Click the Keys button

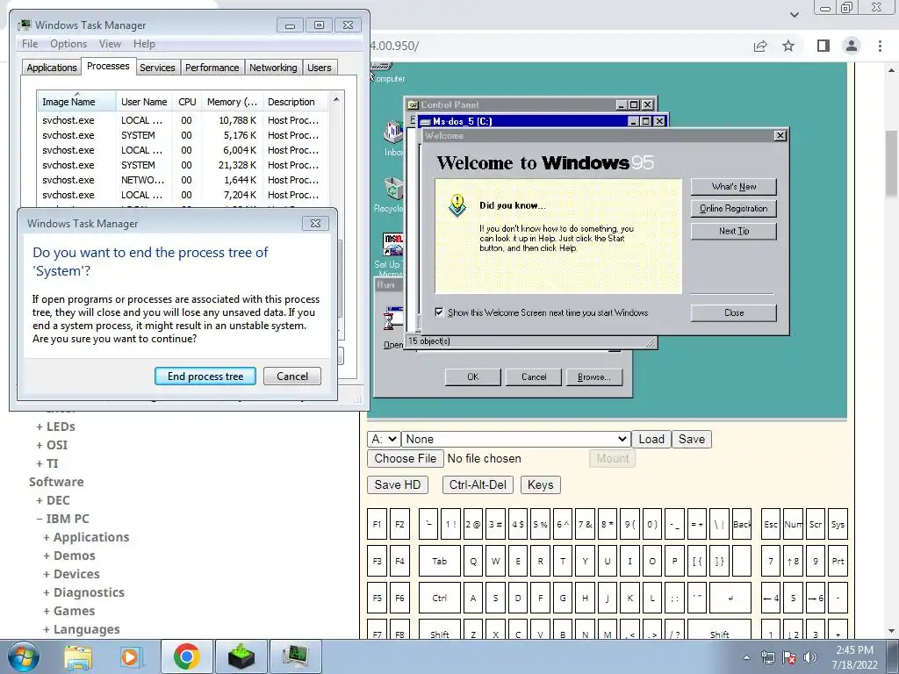coord(540,484)
